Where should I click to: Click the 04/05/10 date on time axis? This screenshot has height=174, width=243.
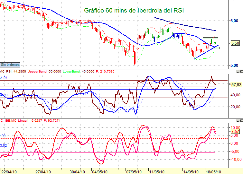pos(100,172)
